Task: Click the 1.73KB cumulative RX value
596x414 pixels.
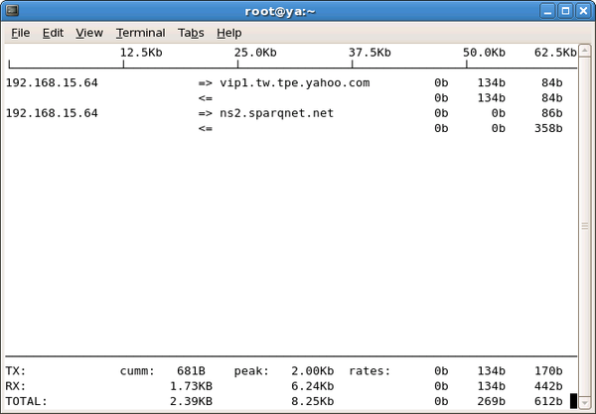Action: [191, 386]
